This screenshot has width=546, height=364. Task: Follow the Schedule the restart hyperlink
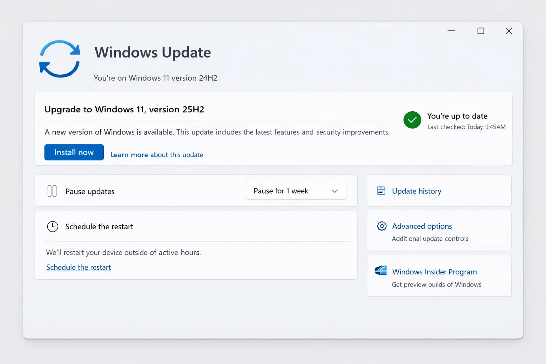[79, 267]
